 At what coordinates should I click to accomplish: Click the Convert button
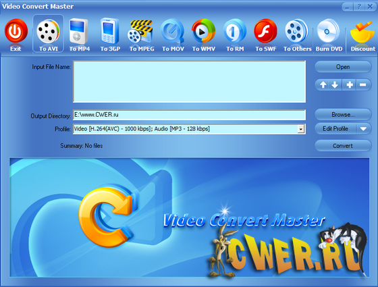click(x=343, y=146)
